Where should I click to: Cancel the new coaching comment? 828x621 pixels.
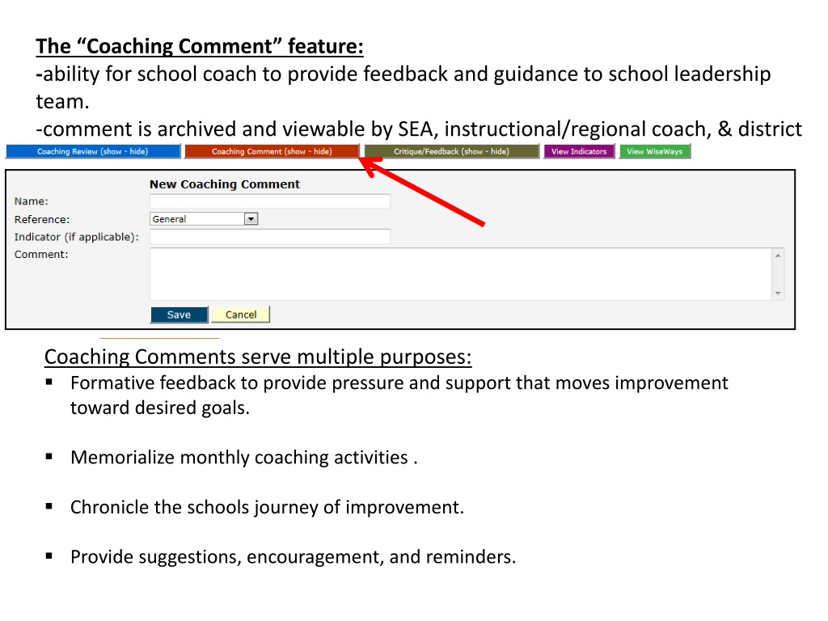241,315
